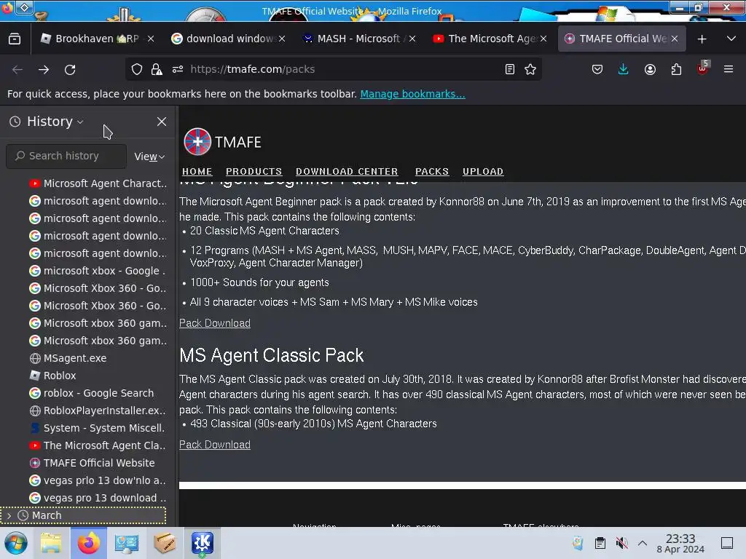Focus the Search history field
Image resolution: width=746 pixels, height=559 pixels.
tap(66, 156)
